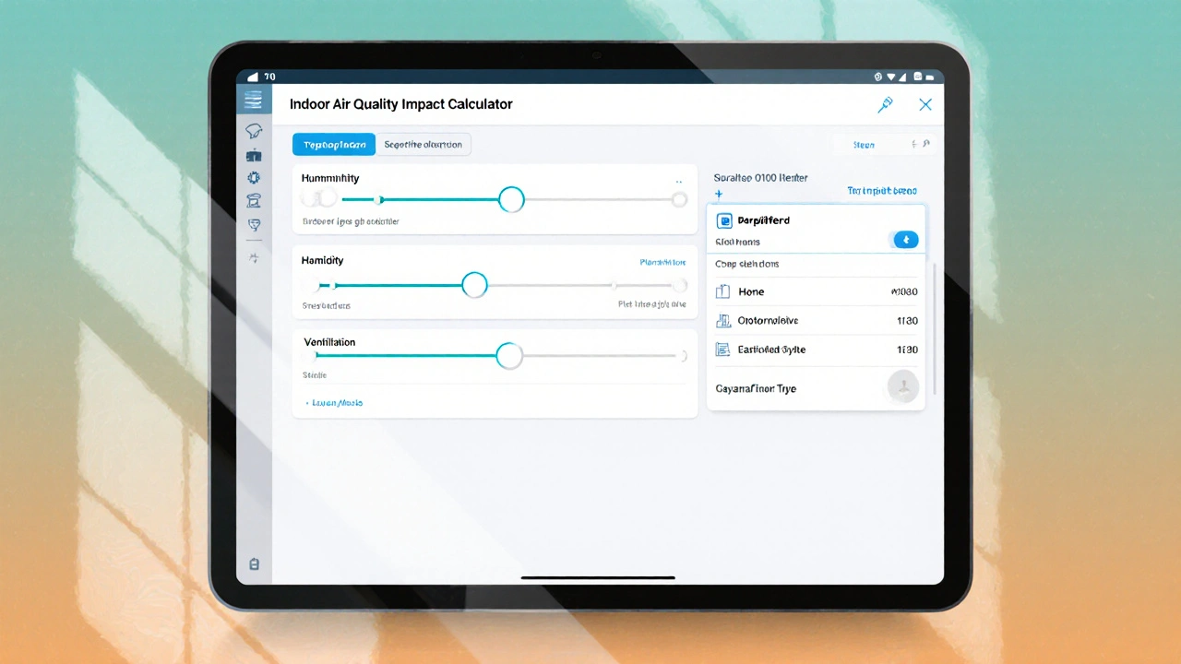This screenshot has width=1181, height=664.
Task: Click the round gray button beside Gayamafinon Trye
Action: point(902,387)
